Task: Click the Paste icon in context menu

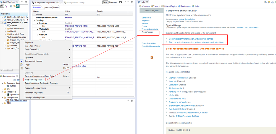Action: click(x=22, y=68)
